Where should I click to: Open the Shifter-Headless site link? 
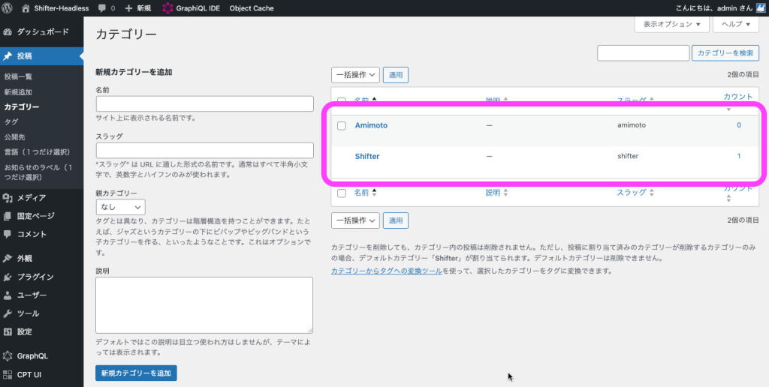click(56, 8)
